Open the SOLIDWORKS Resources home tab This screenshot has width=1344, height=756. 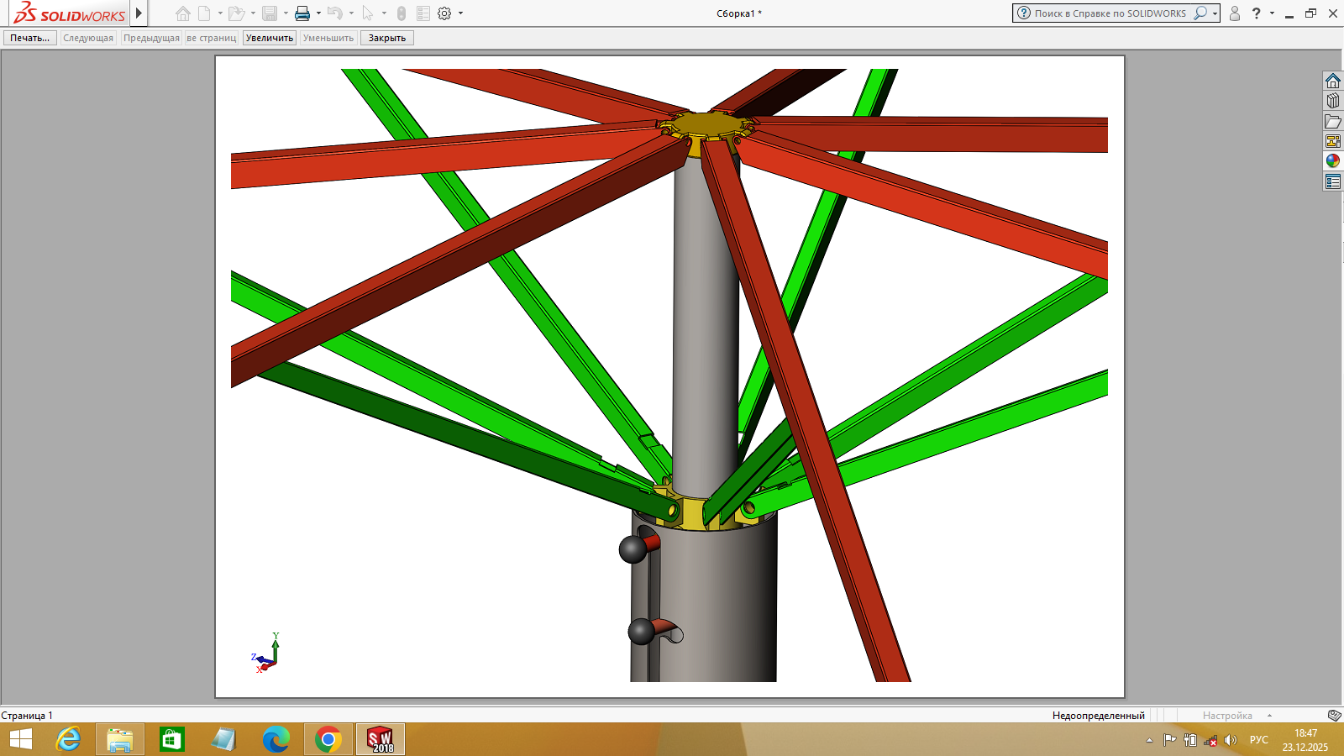click(x=1333, y=81)
